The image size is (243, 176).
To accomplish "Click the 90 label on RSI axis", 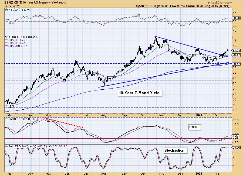I will [x=234, y=12].
